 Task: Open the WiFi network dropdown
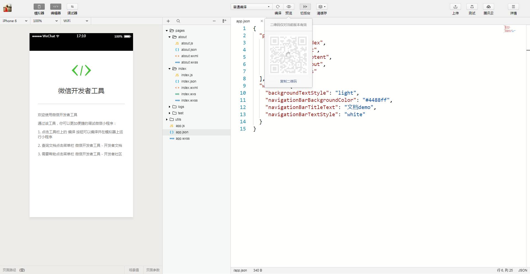point(76,21)
